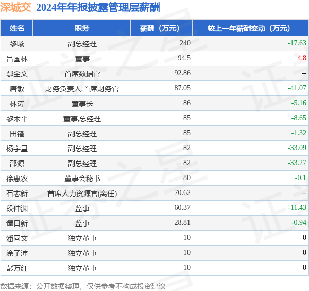The width and height of the screenshot is (309, 291).
Task: Select the name 唐敏
Action: click(x=17, y=89)
